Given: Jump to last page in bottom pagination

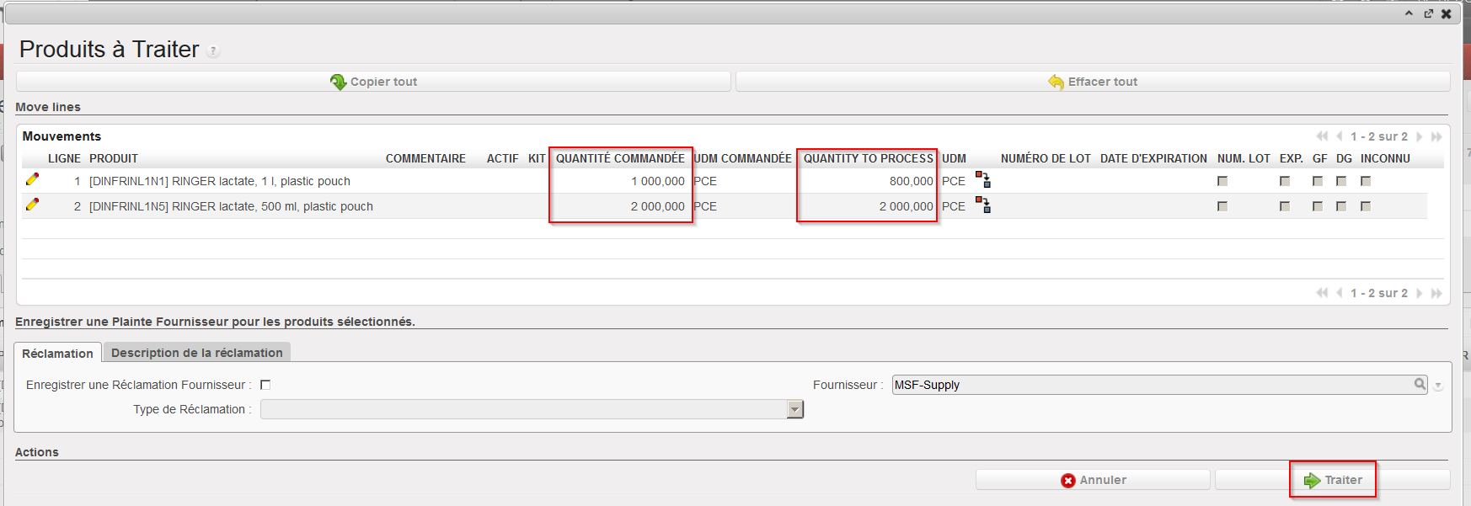Looking at the screenshot, I should pyautogui.click(x=1436, y=293).
